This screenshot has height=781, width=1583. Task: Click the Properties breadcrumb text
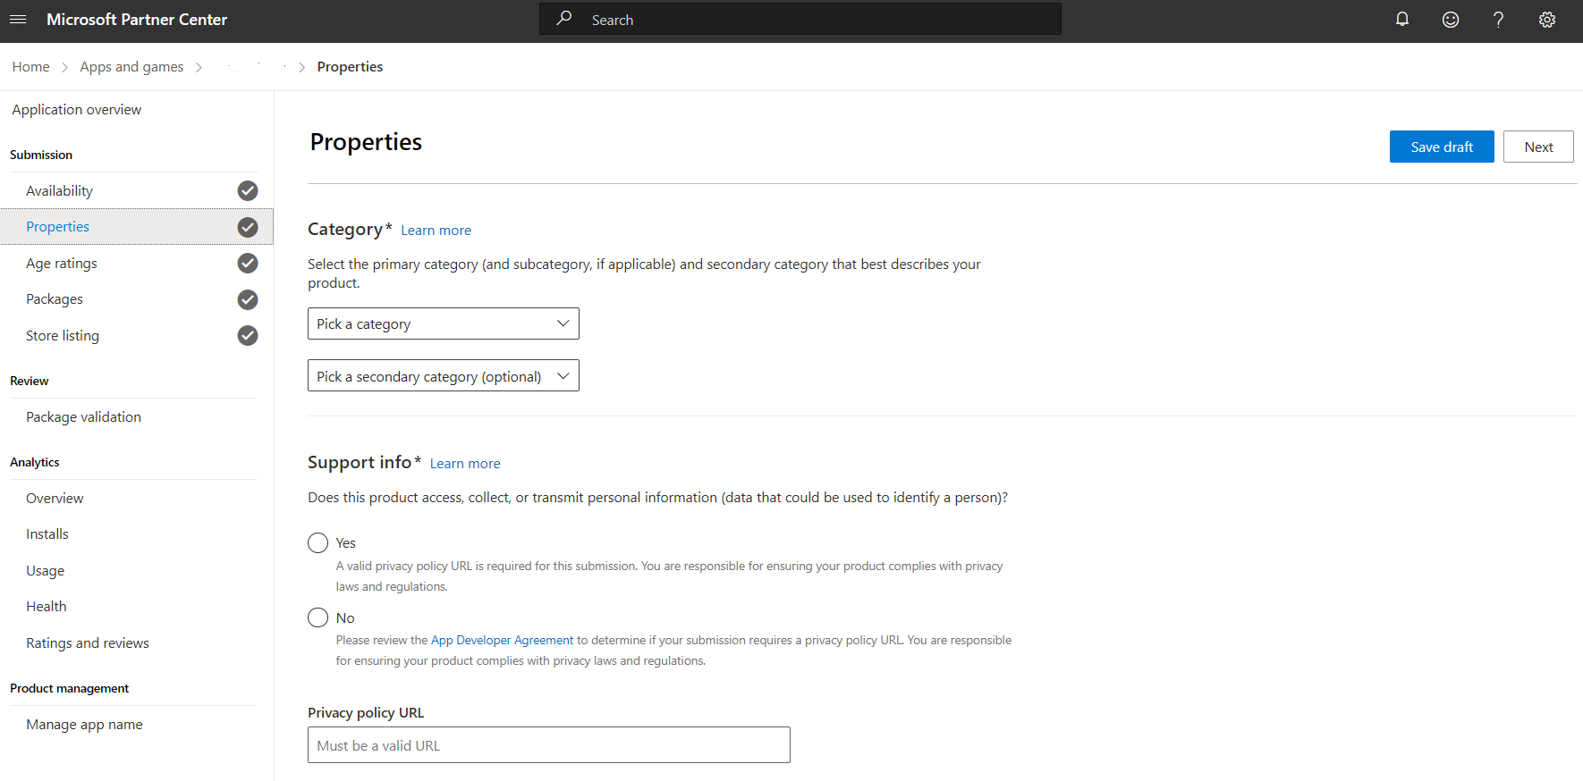(x=350, y=67)
